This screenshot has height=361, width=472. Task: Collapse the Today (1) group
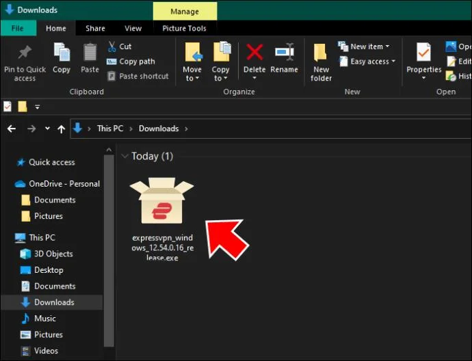click(x=124, y=156)
